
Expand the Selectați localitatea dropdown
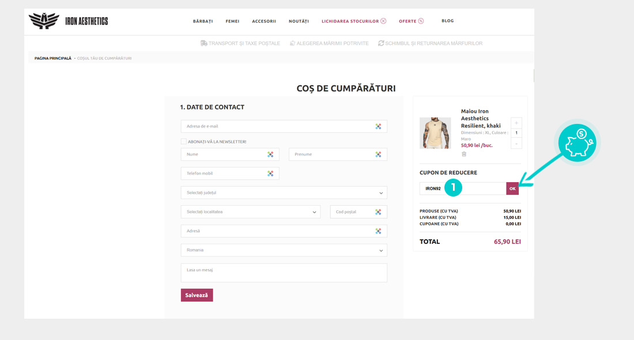[x=250, y=212]
